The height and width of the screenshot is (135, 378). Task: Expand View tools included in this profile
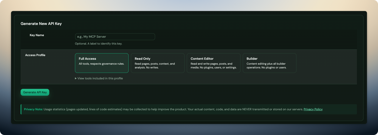click(99, 79)
